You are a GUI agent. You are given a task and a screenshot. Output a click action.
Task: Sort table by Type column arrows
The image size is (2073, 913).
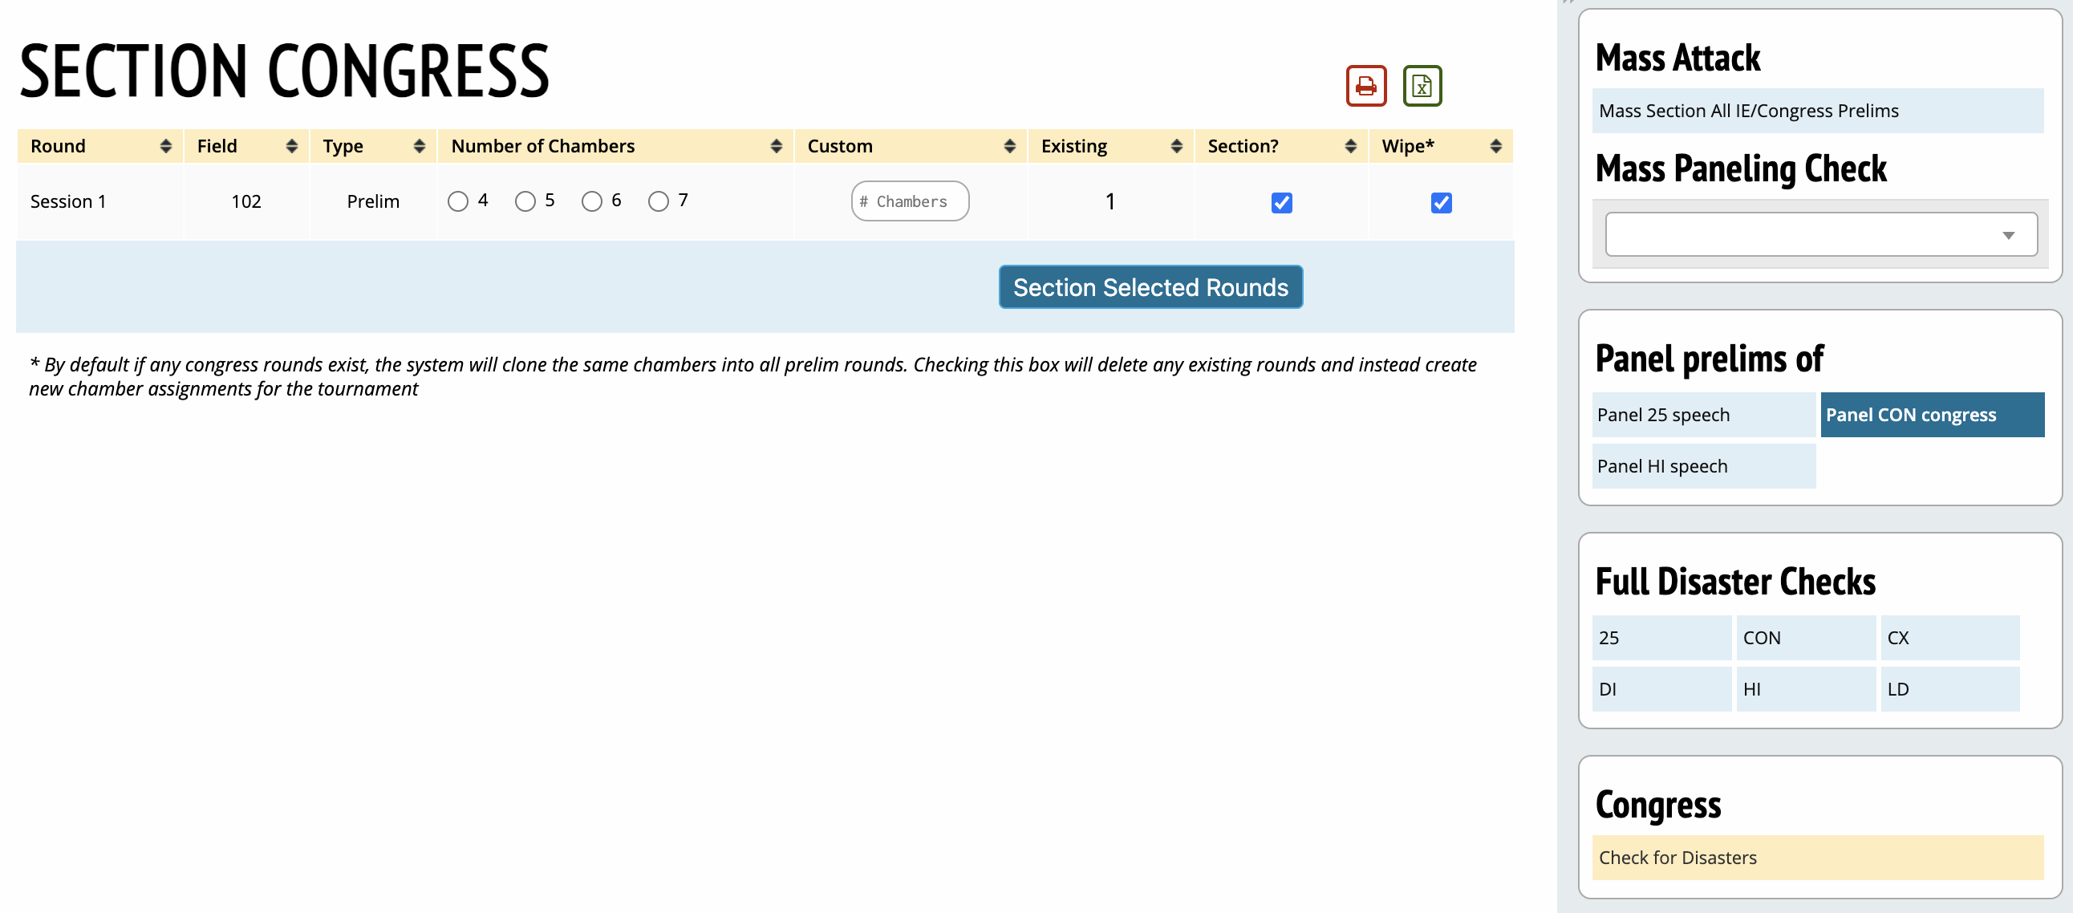coord(419,146)
